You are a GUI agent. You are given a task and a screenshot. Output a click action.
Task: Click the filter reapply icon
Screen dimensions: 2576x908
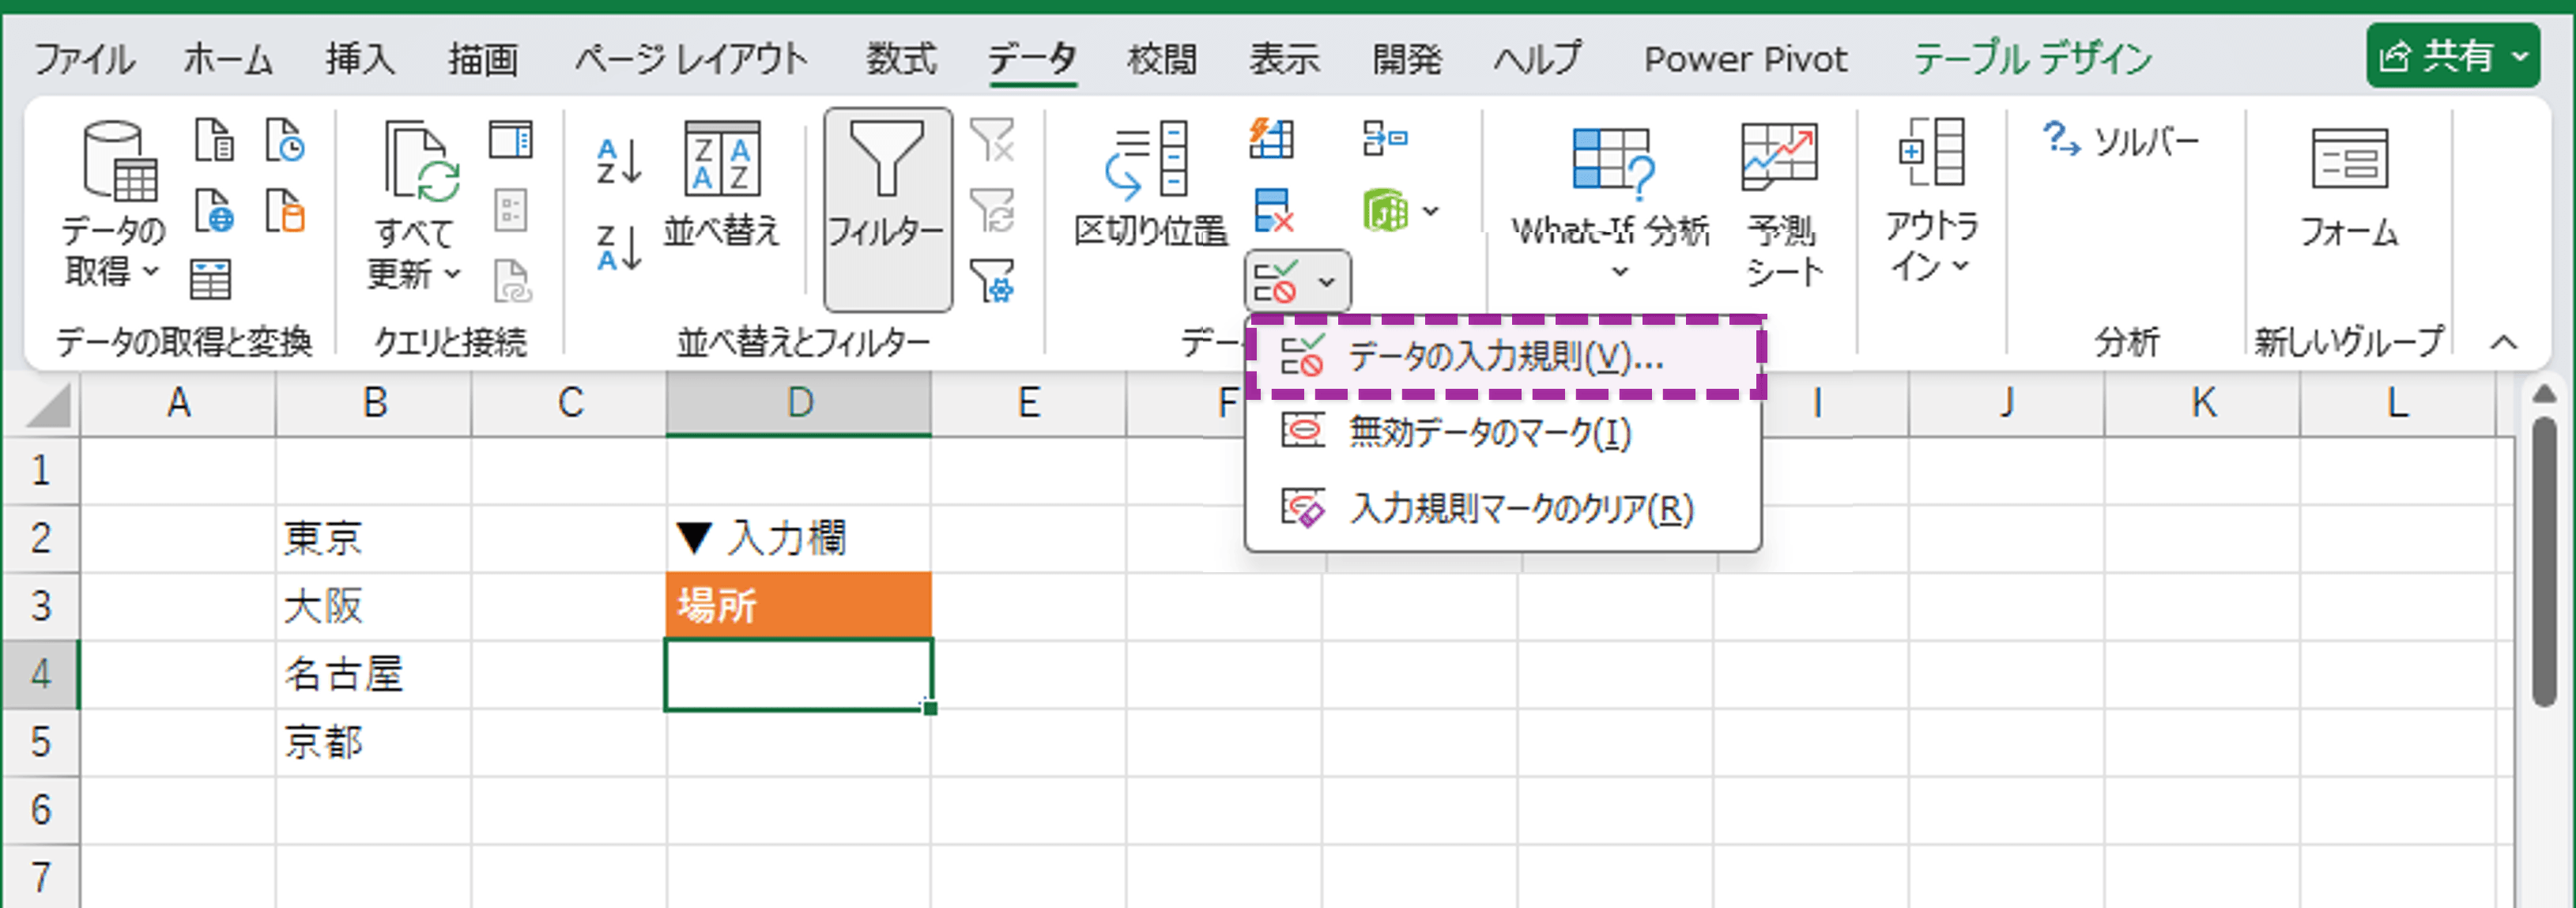tap(993, 210)
